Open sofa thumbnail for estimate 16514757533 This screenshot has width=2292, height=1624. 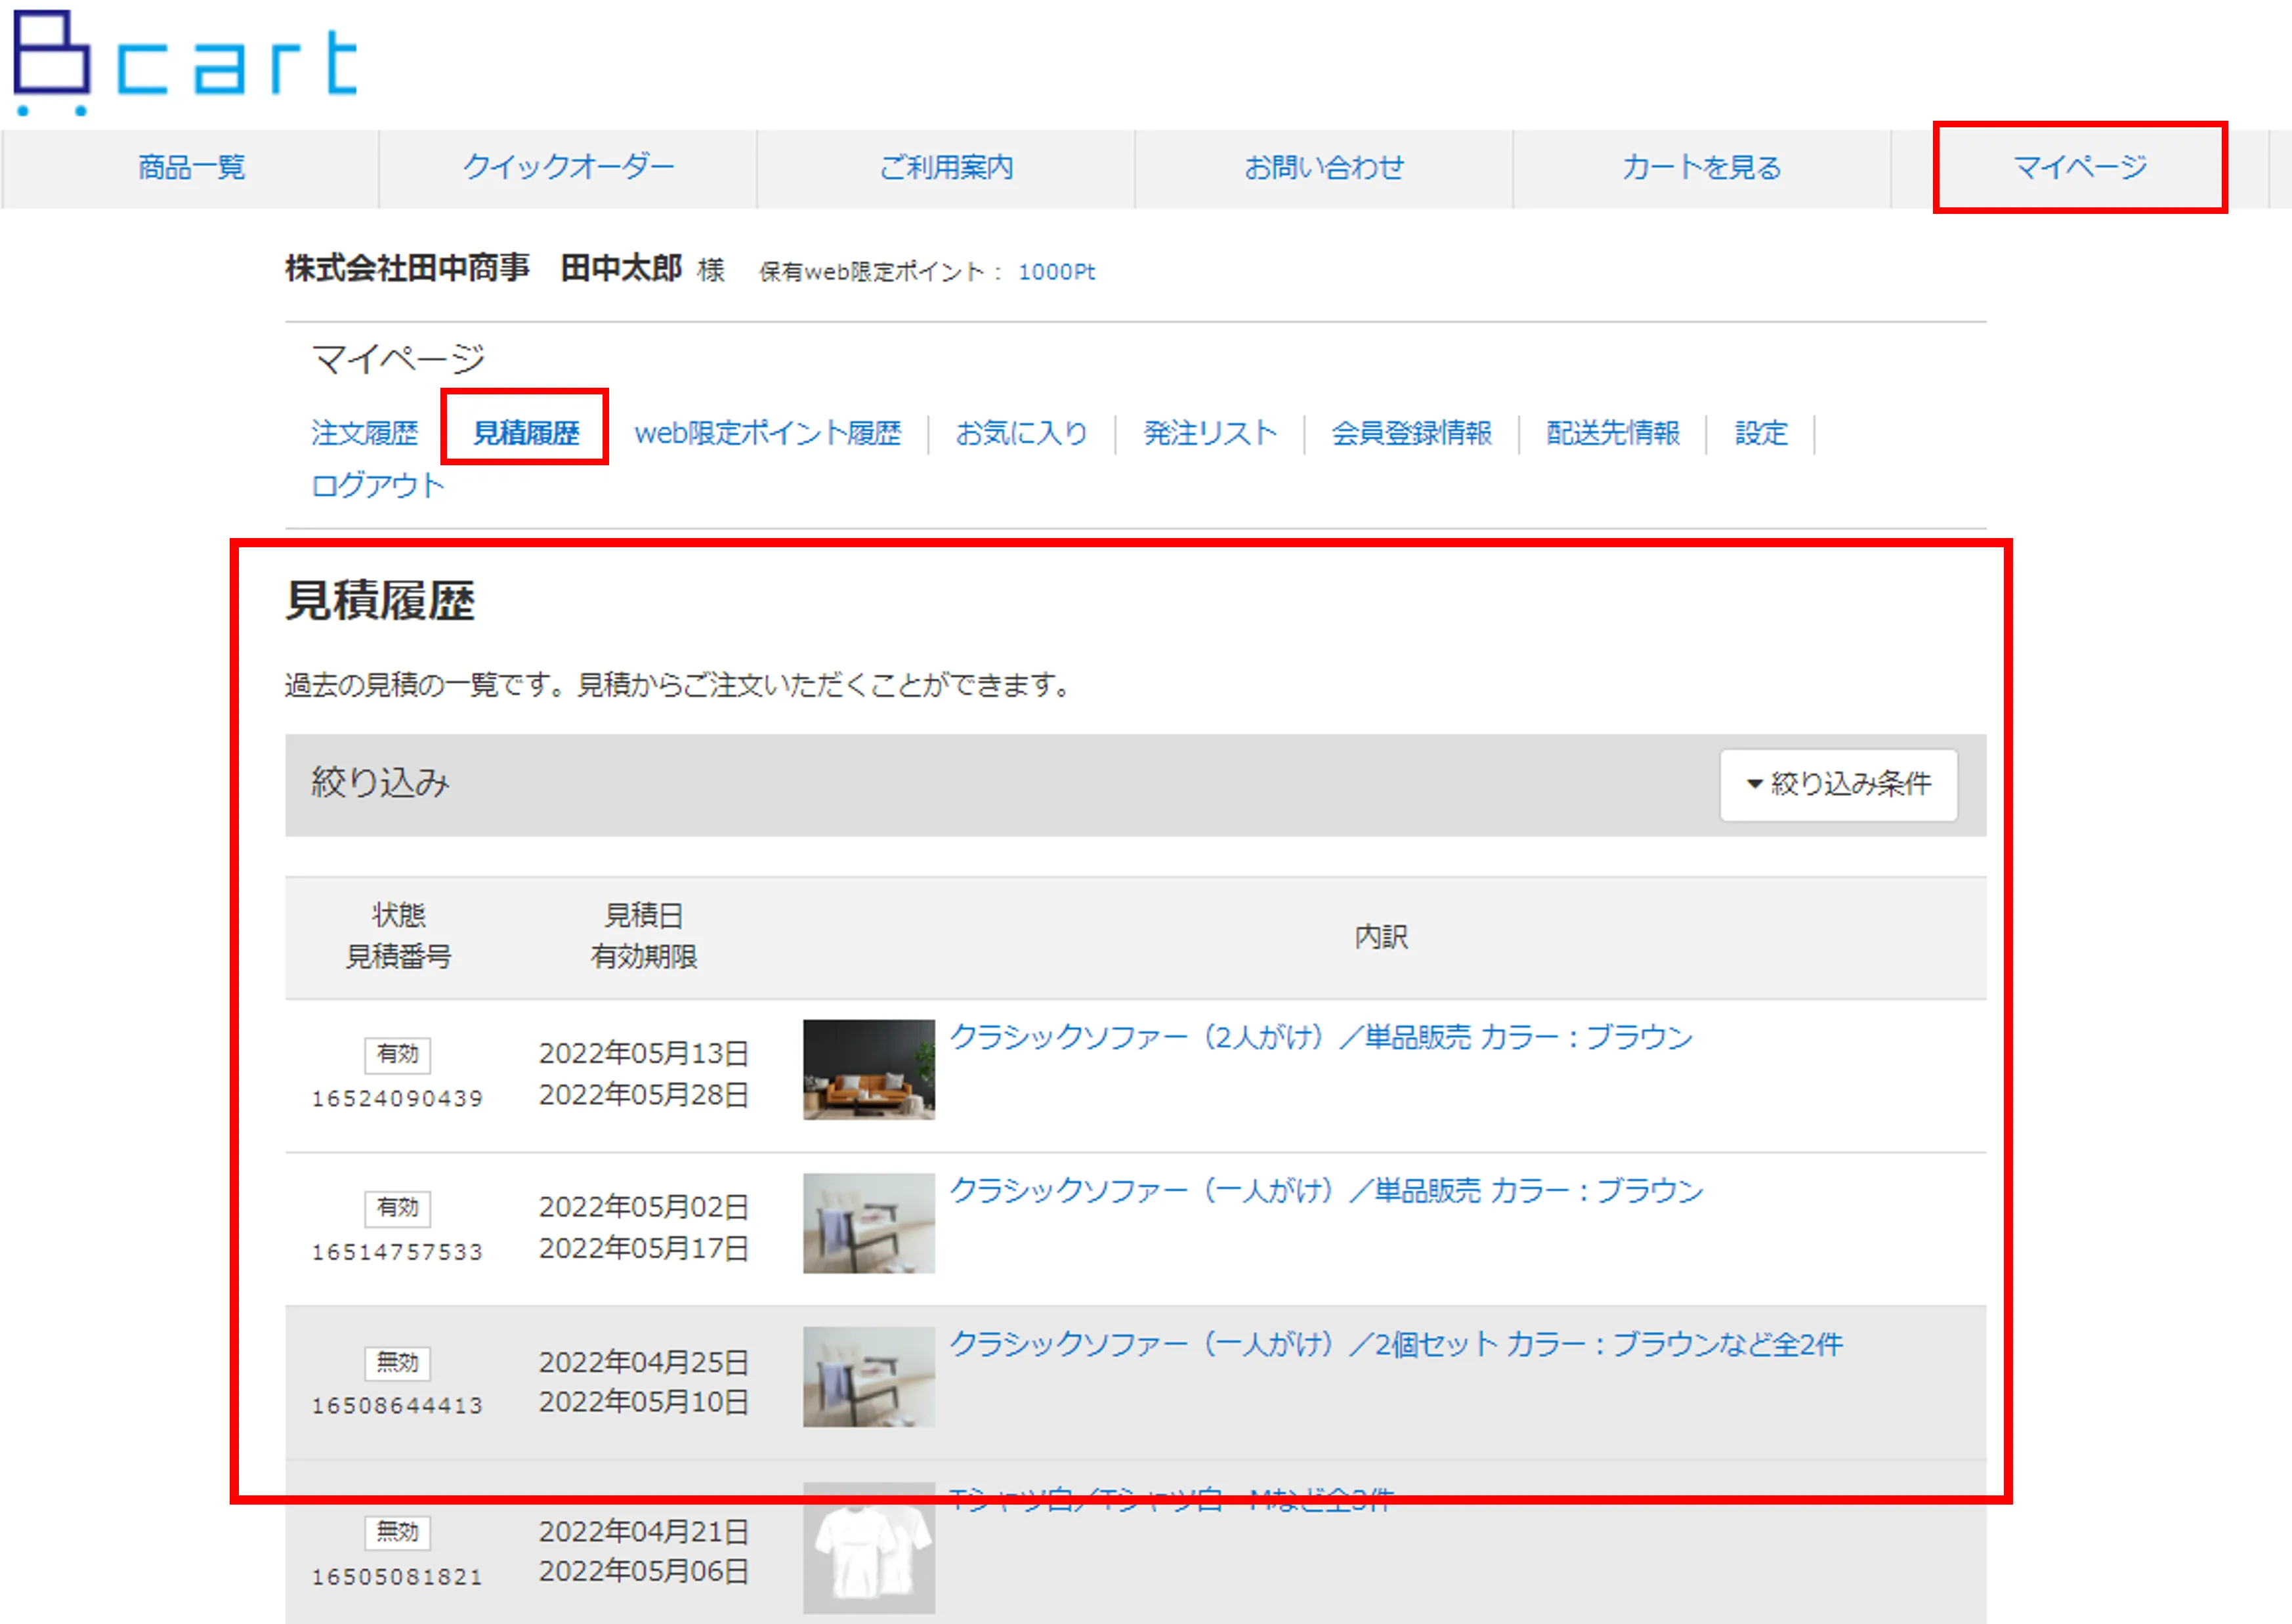pyautogui.click(x=869, y=1223)
